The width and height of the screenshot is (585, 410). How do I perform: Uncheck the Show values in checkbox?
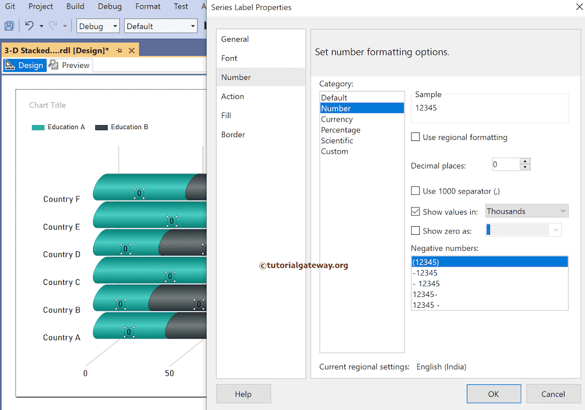[x=415, y=211]
